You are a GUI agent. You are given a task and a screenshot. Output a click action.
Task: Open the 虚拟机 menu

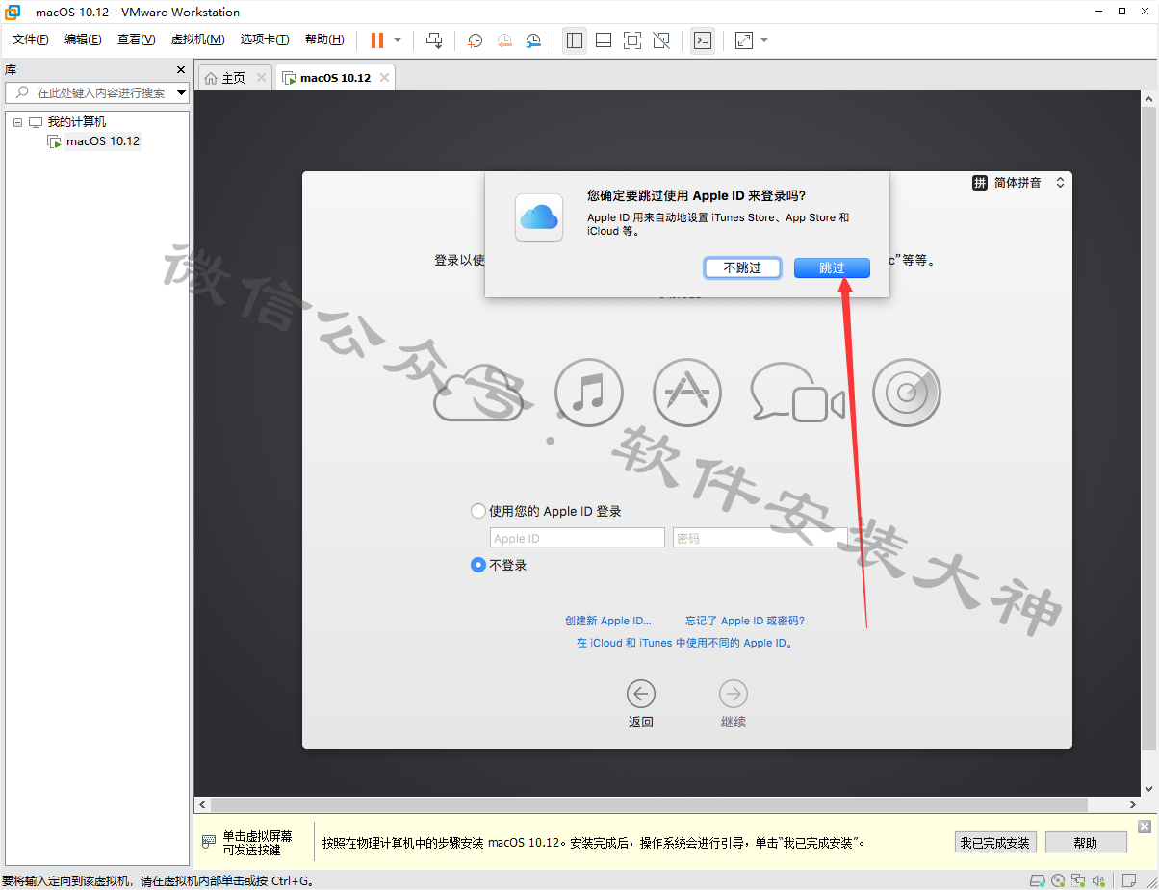click(x=197, y=39)
